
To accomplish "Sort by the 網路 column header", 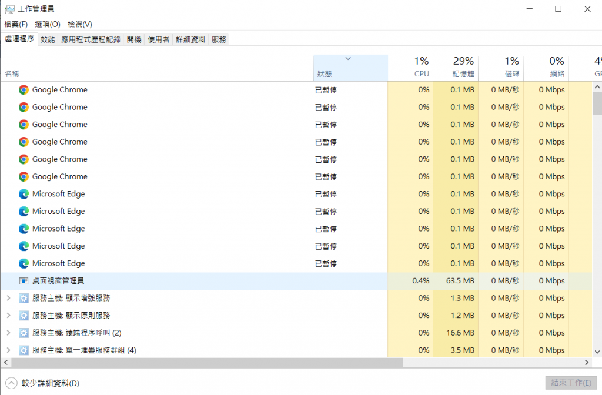I will (546, 68).
